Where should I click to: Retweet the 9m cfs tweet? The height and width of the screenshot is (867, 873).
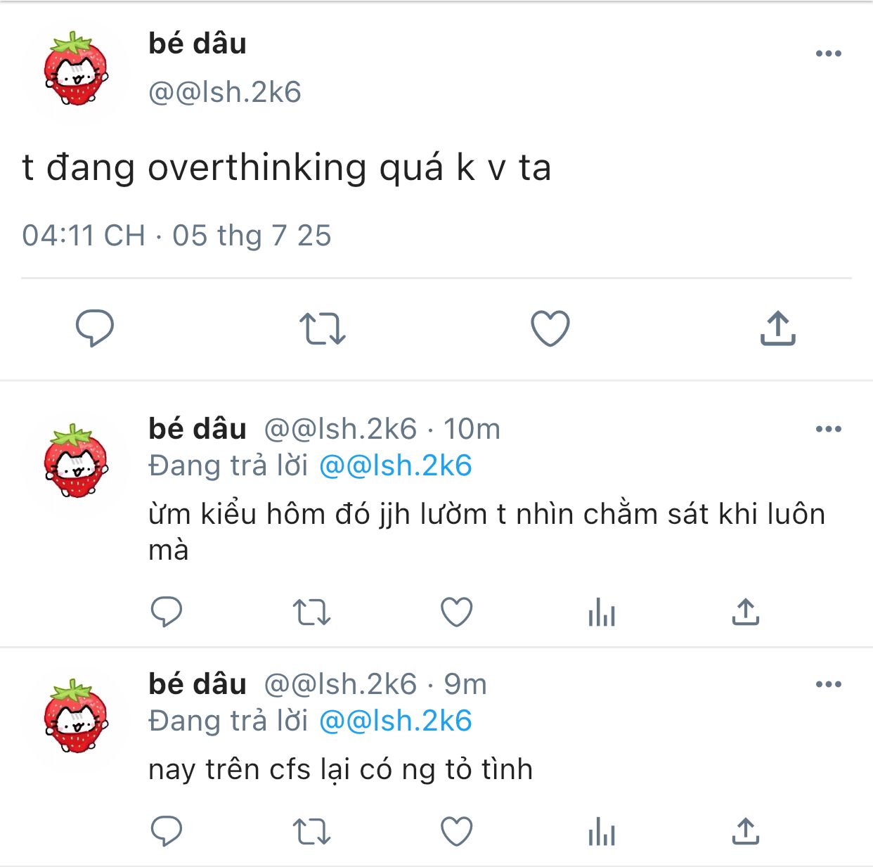coord(311,833)
